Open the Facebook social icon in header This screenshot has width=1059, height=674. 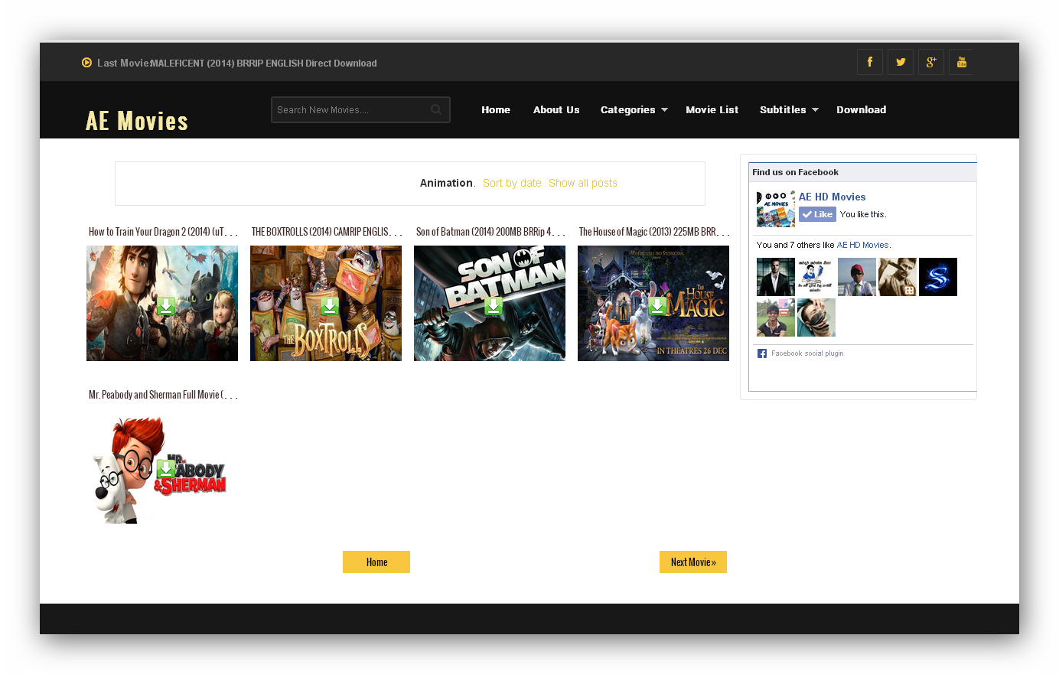tap(870, 62)
